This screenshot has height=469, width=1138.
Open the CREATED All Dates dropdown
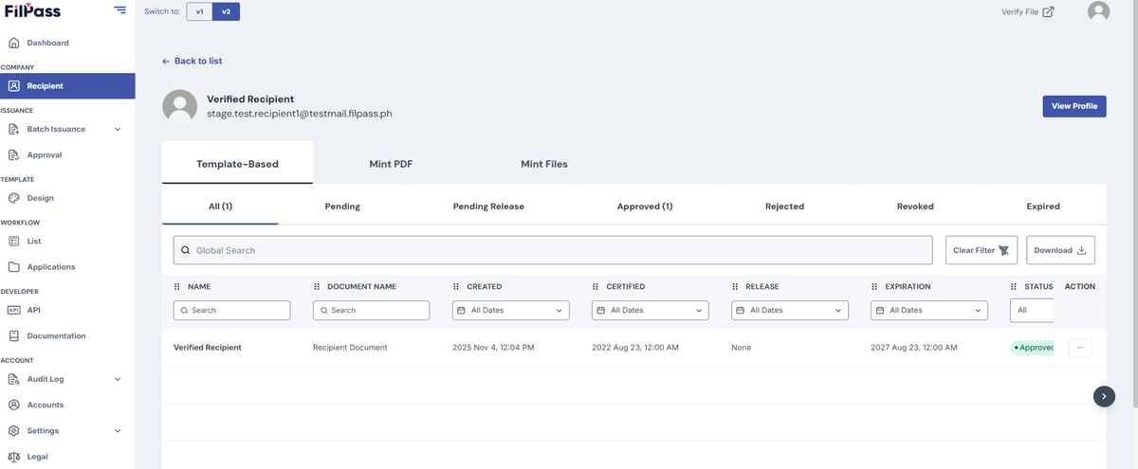click(510, 310)
